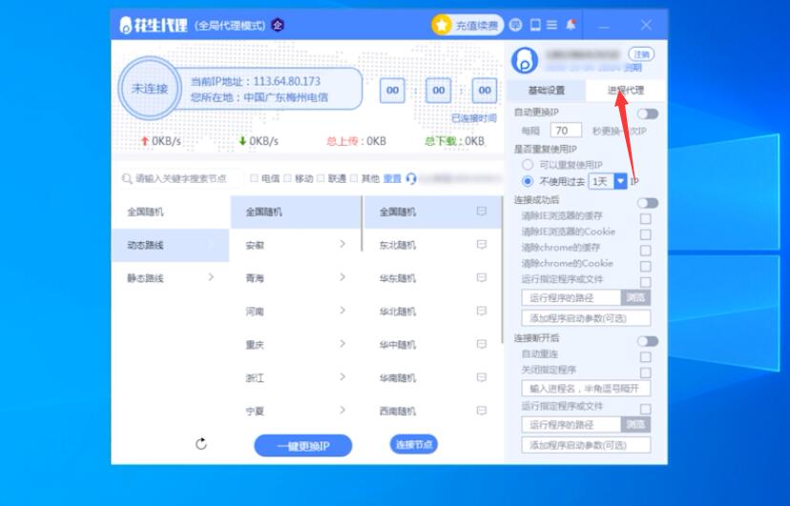Click the 充值续费 recharge star icon

tap(442, 26)
